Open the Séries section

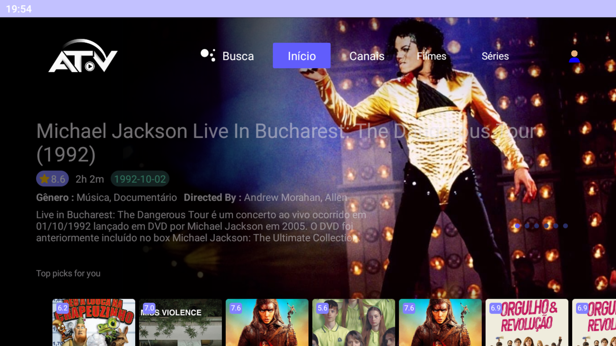[495, 56]
